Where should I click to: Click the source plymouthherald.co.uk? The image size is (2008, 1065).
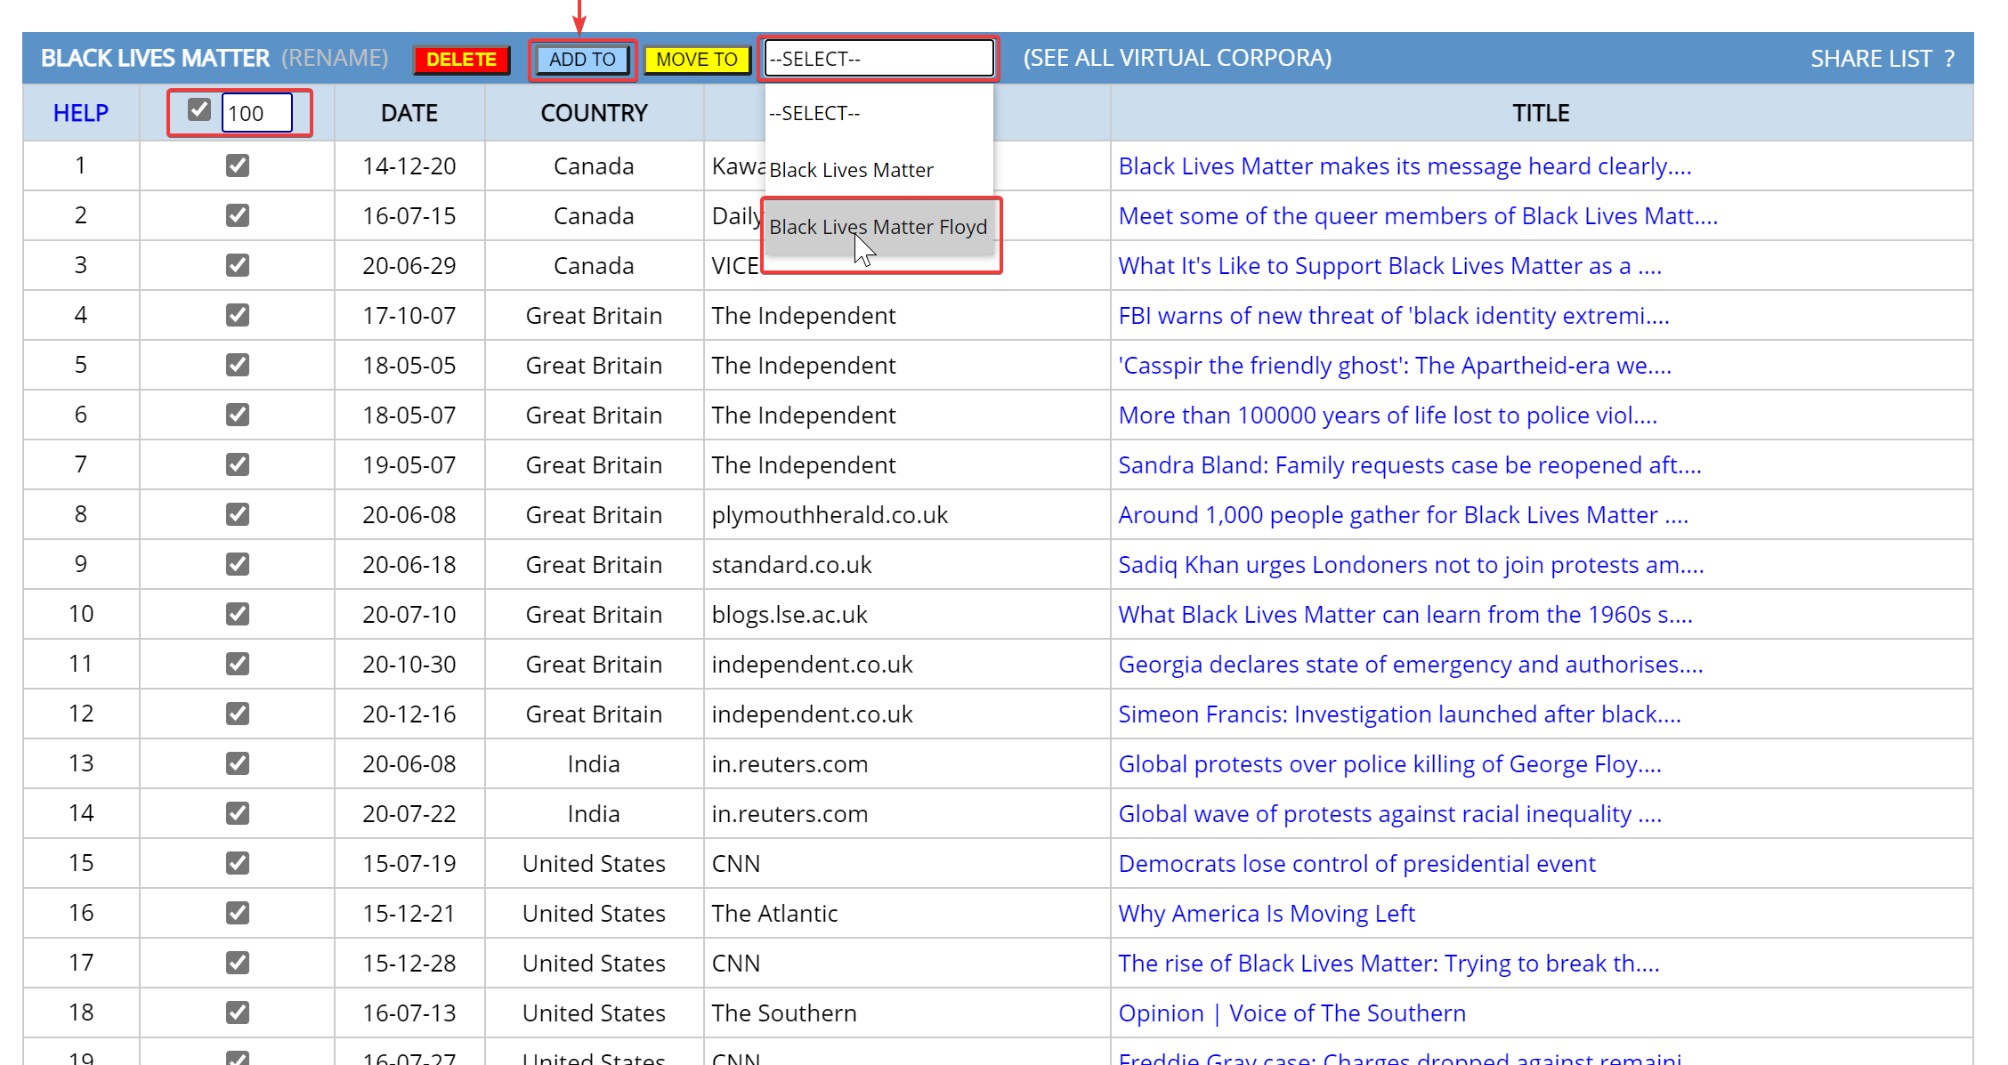pos(830,515)
